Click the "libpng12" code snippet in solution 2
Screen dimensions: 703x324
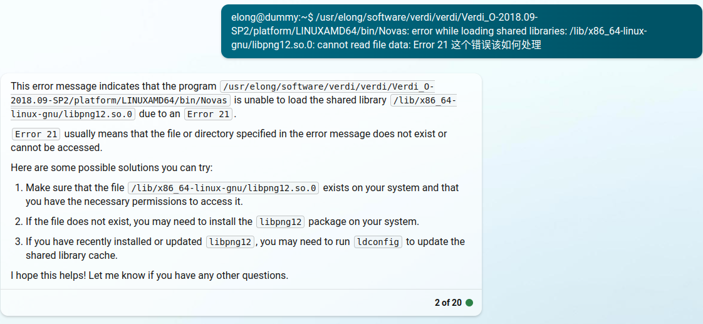click(x=280, y=222)
